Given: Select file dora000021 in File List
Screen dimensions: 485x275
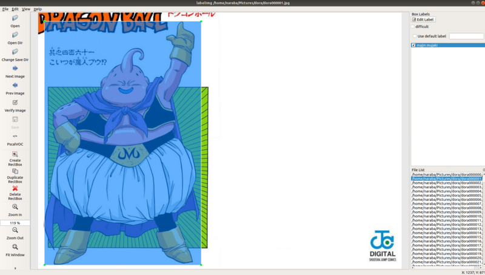Looking at the screenshot, I should (x=447, y=262).
